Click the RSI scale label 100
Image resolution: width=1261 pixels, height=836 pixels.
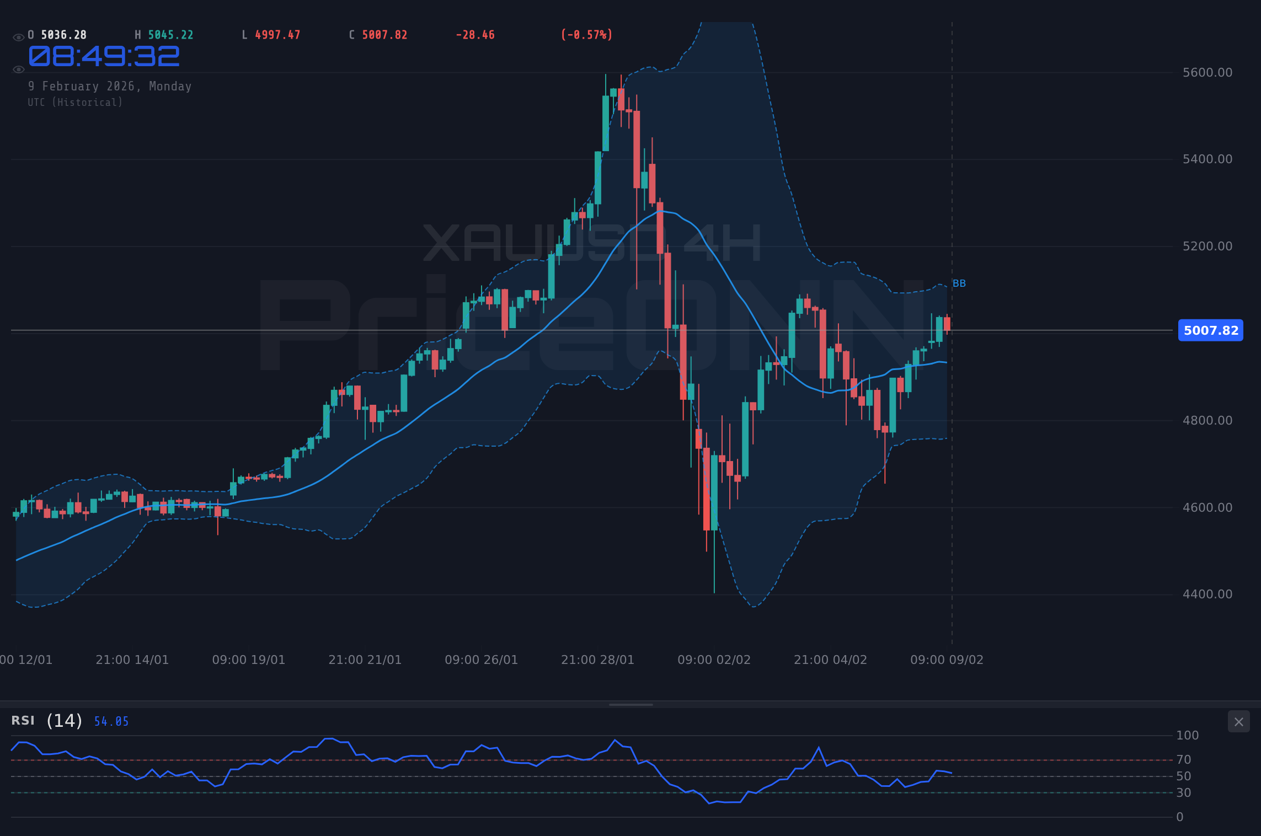coord(1188,736)
